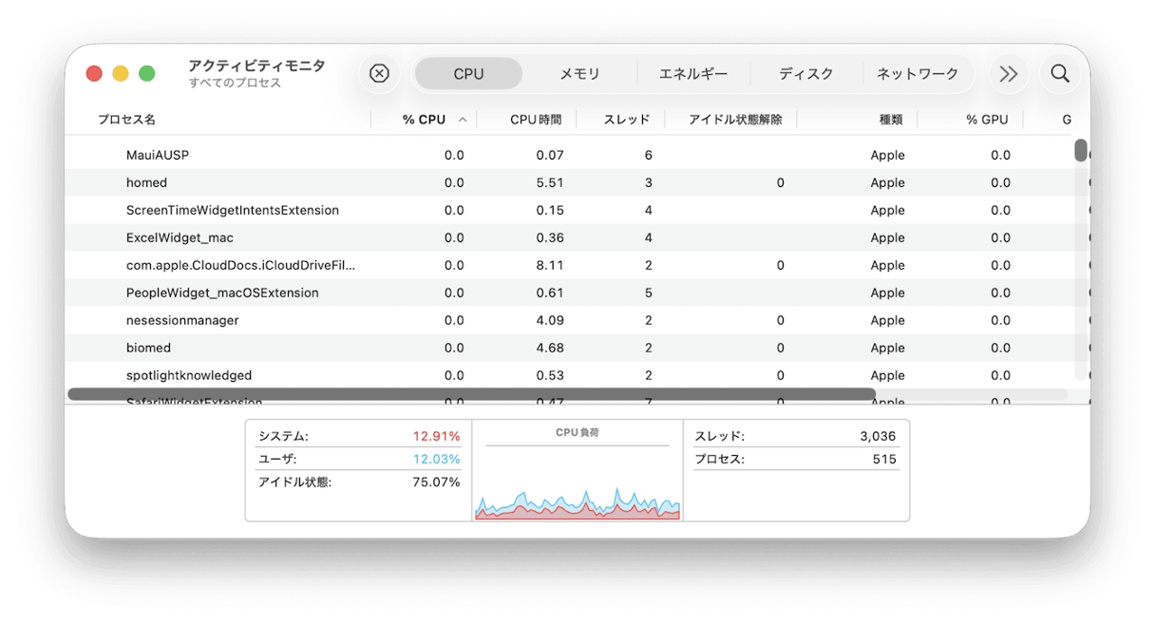
Task: Click the システム percentage 12.91%
Action: click(436, 436)
